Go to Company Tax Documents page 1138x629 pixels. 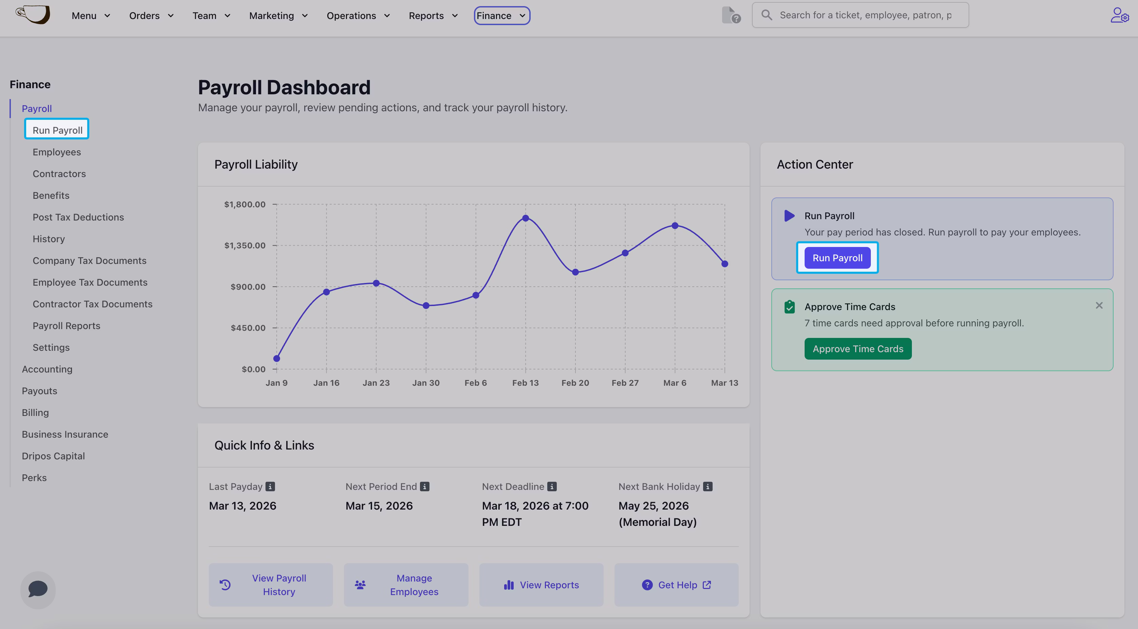89,261
